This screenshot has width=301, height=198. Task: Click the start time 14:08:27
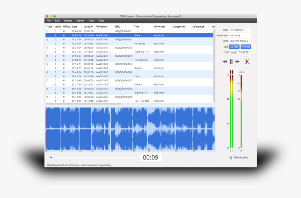click(x=76, y=60)
